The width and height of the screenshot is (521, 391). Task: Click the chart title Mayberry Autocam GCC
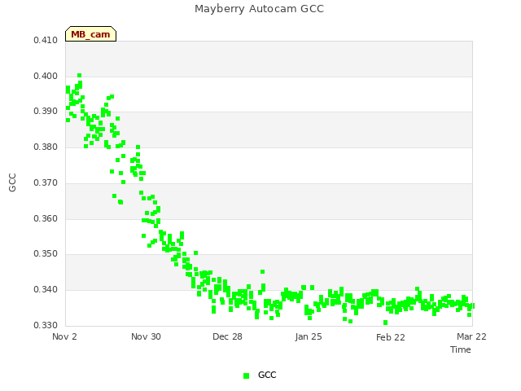pyautogui.click(x=259, y=9)
